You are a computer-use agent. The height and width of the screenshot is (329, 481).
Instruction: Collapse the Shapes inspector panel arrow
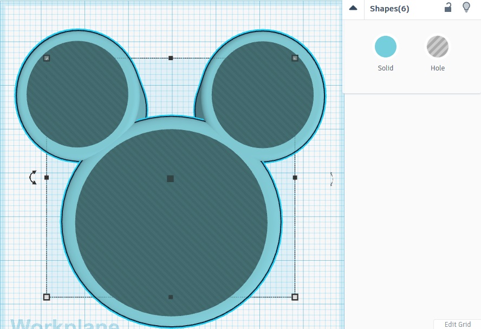[353, 8]
